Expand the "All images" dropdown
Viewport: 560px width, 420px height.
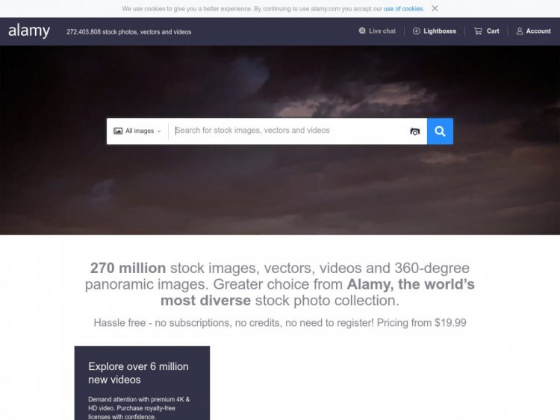(x=139, y=131)
